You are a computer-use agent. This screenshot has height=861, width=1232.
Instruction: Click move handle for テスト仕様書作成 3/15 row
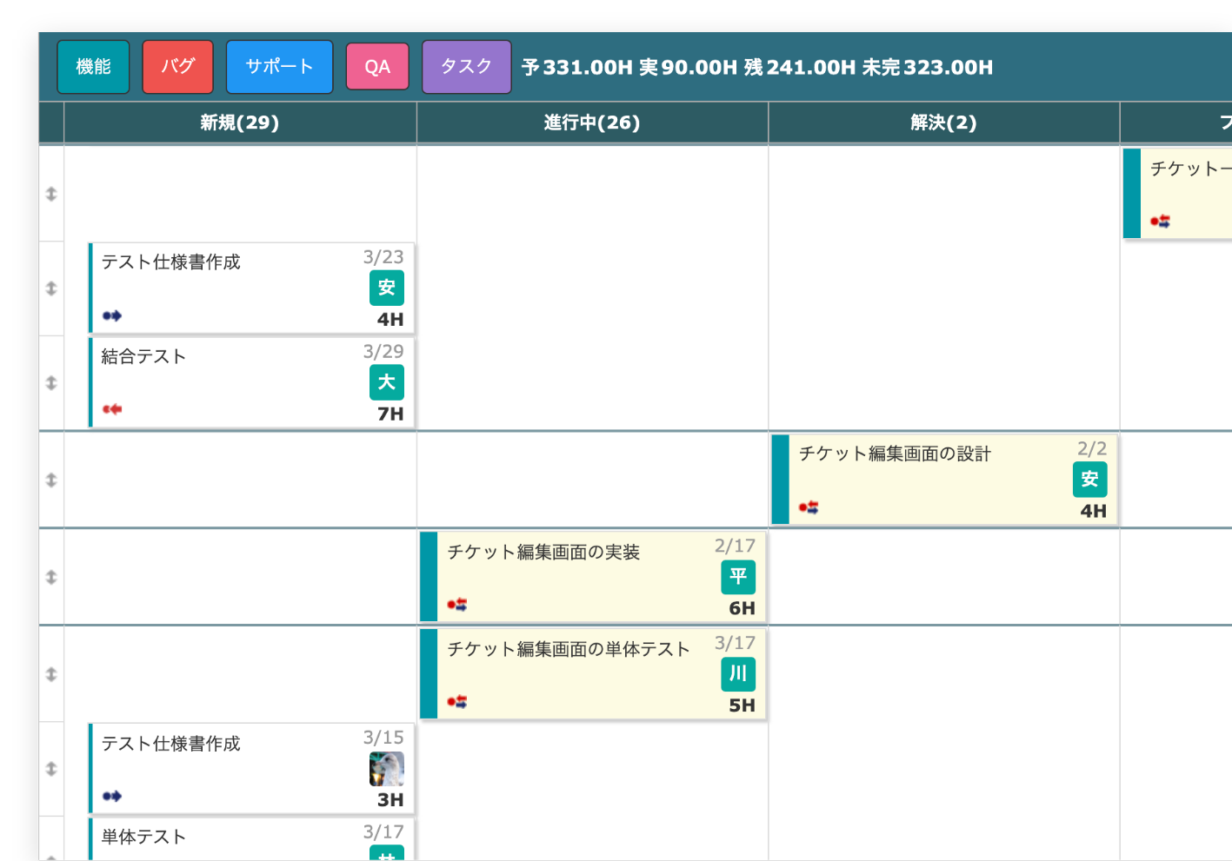coord(51,769)
